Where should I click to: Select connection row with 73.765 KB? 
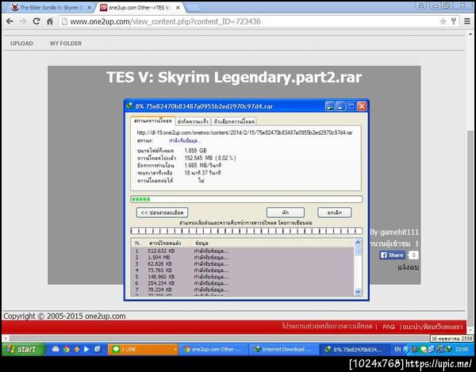pos(242,270)
